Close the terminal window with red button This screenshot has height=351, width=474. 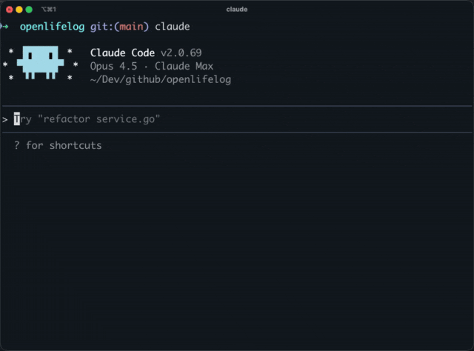10,10
